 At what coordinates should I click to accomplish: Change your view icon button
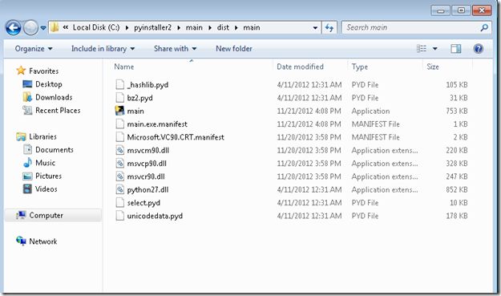(422, 49)
